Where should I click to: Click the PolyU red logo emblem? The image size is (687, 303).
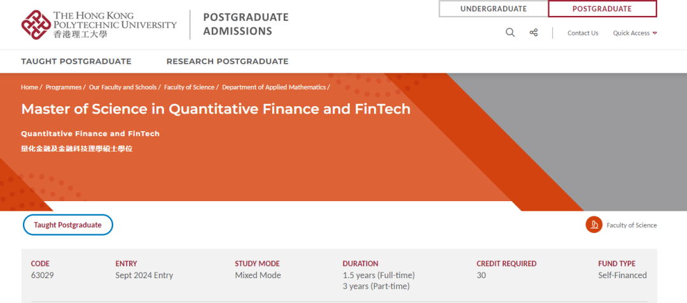[36, 25]
